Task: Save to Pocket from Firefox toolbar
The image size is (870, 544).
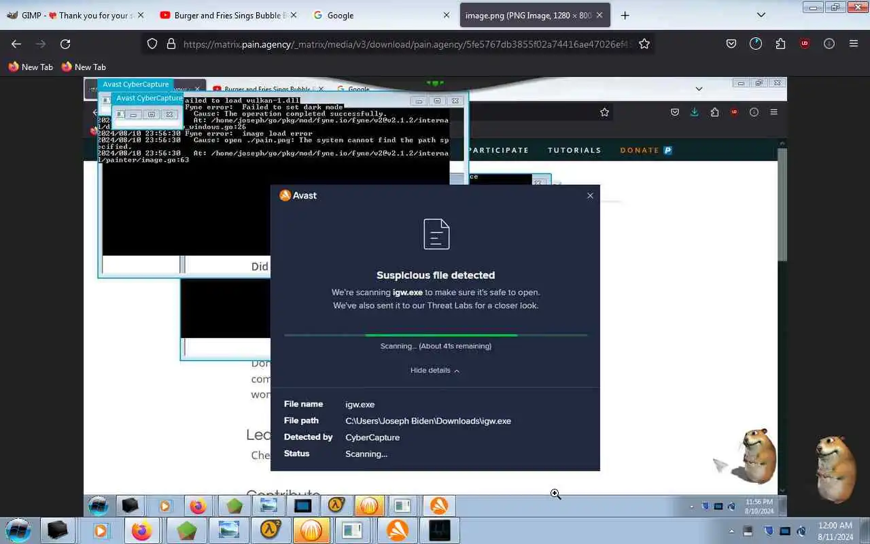Action: [x=731, y=44]
